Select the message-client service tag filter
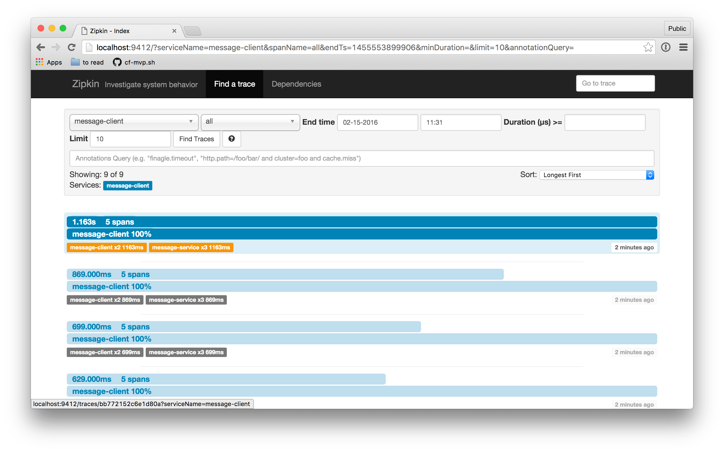The height and width of the screenshot is (453, 724). coord(127,185)
